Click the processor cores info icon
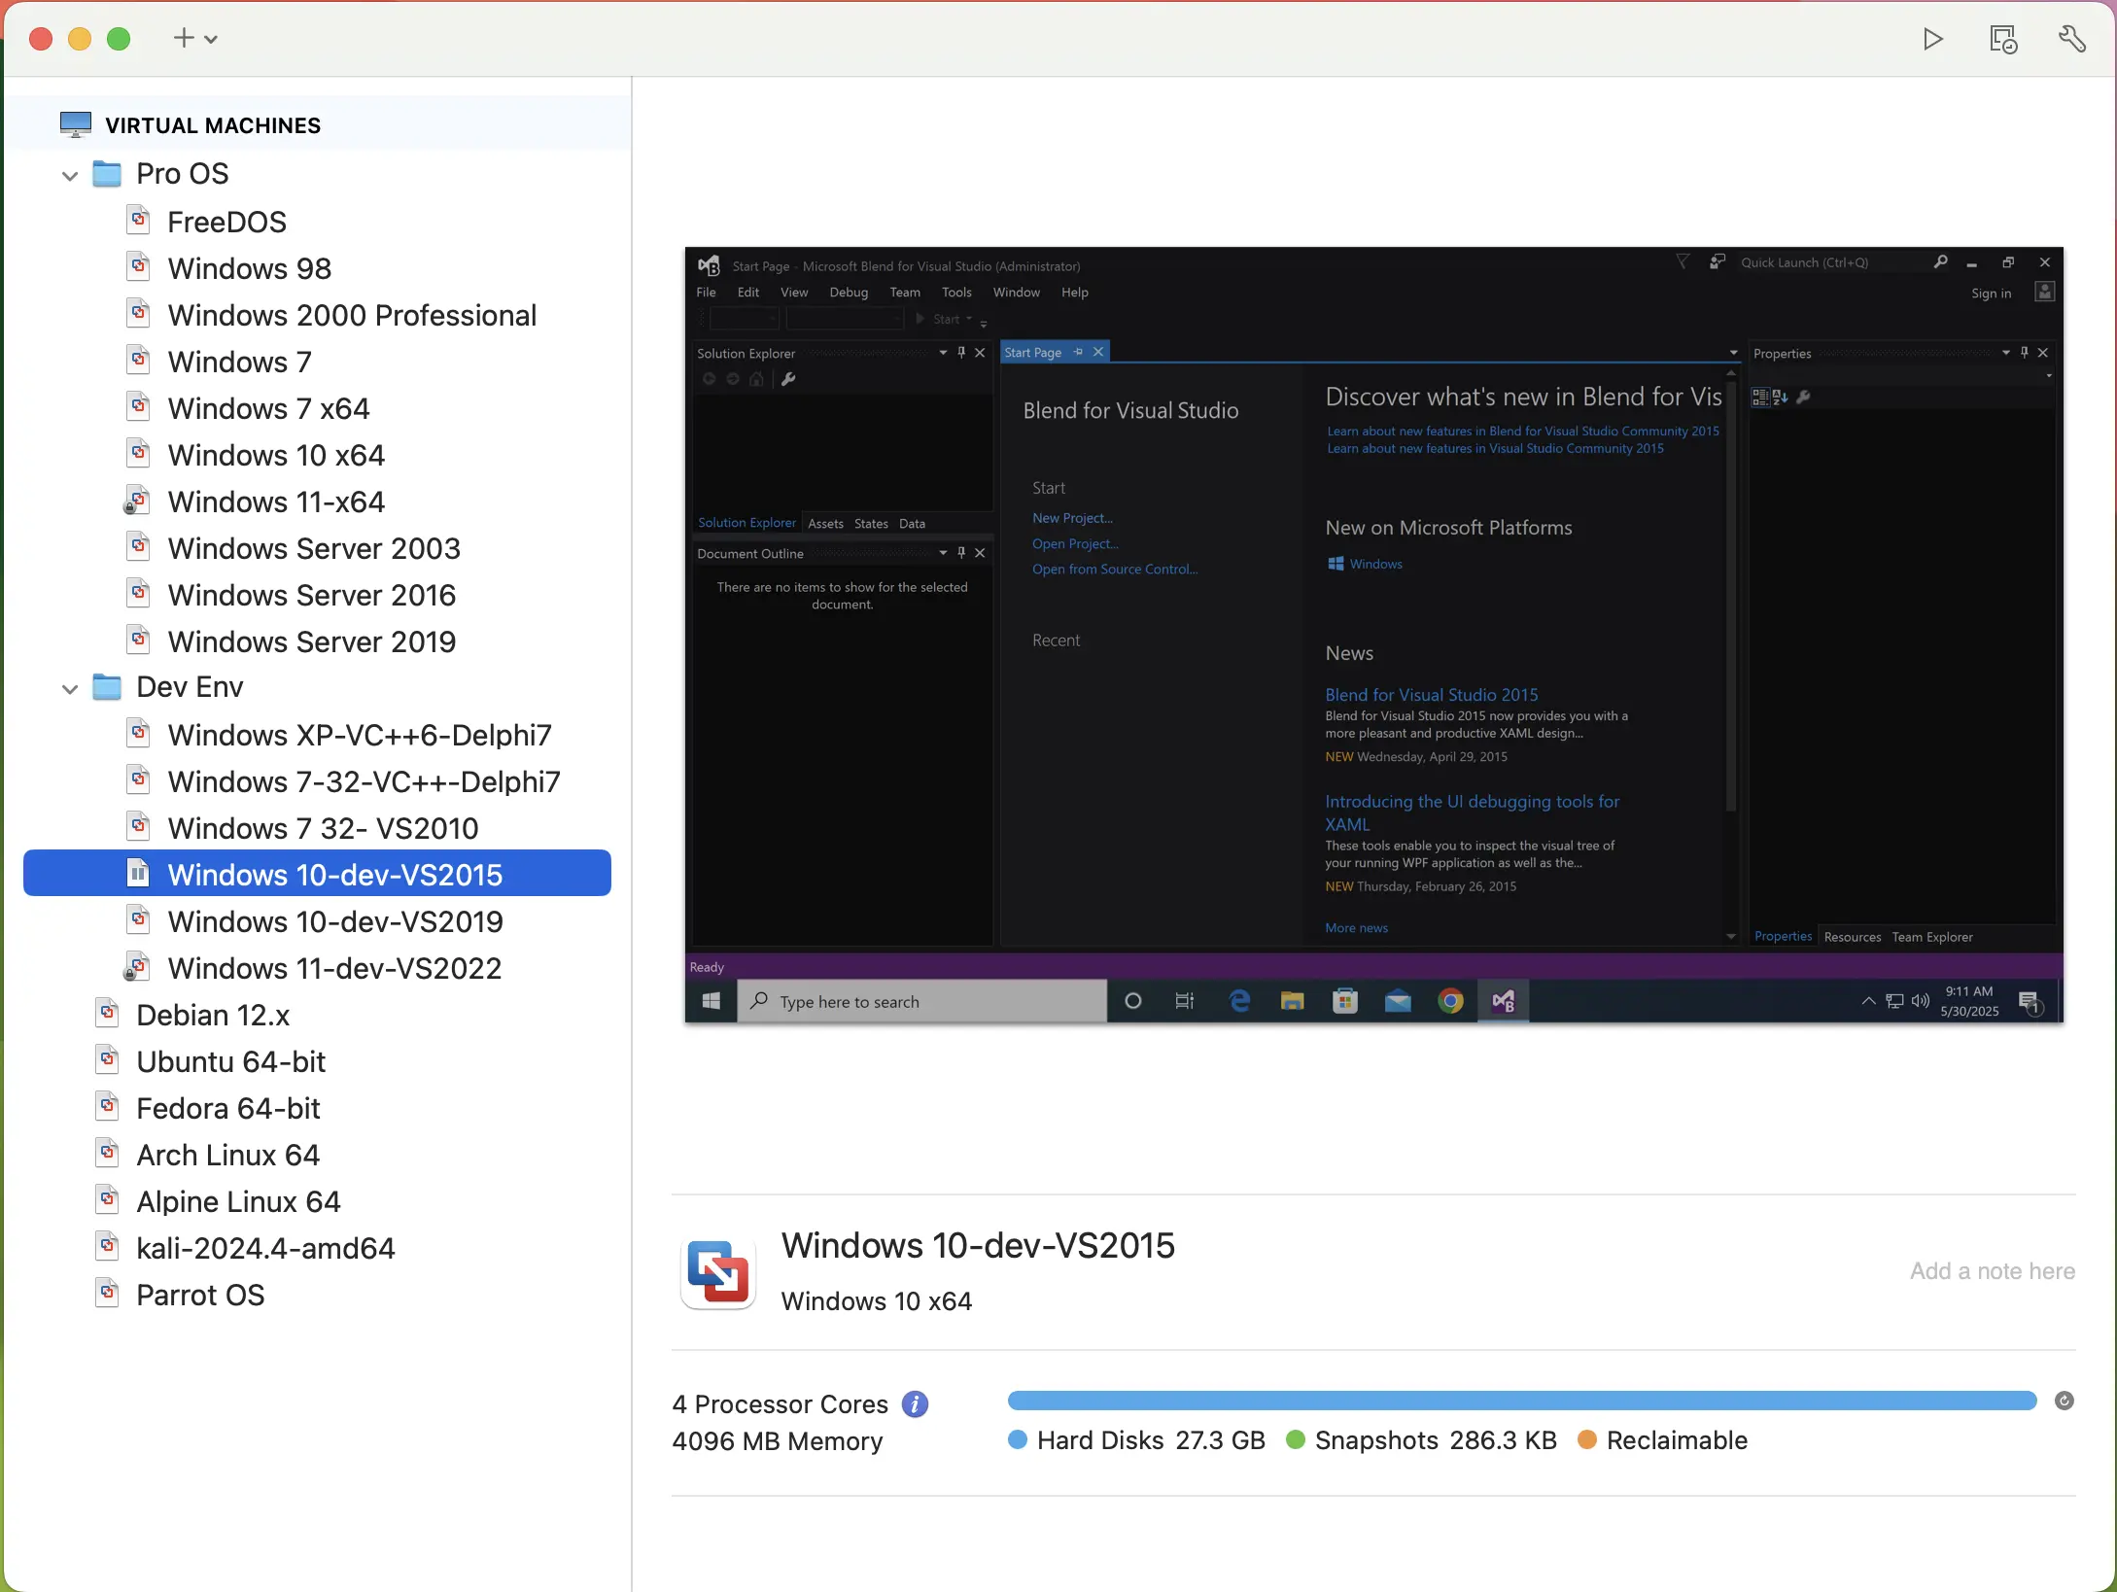The image size is (2117, 1592). point(915,1404)
